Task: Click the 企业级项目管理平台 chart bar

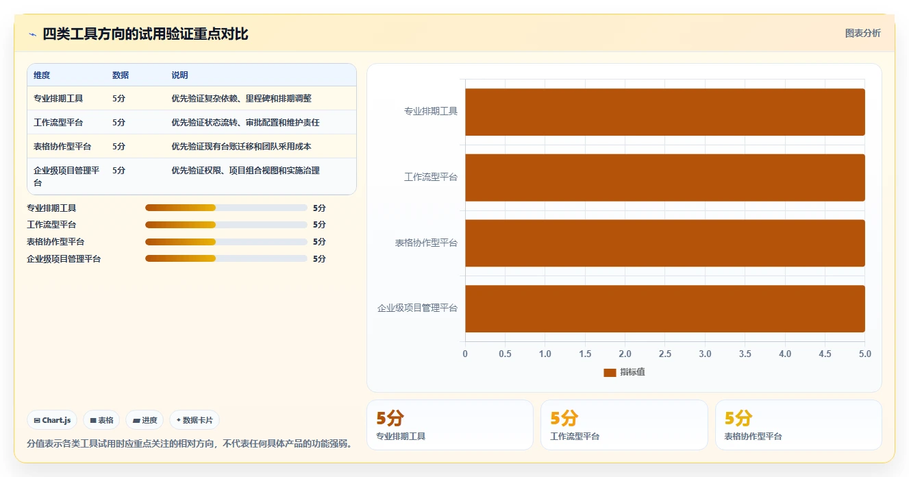Action: (x=665, y=308)
